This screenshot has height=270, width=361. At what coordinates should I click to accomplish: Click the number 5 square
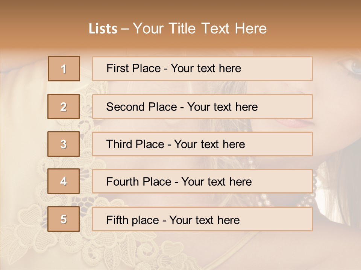(x=64, y=219)
